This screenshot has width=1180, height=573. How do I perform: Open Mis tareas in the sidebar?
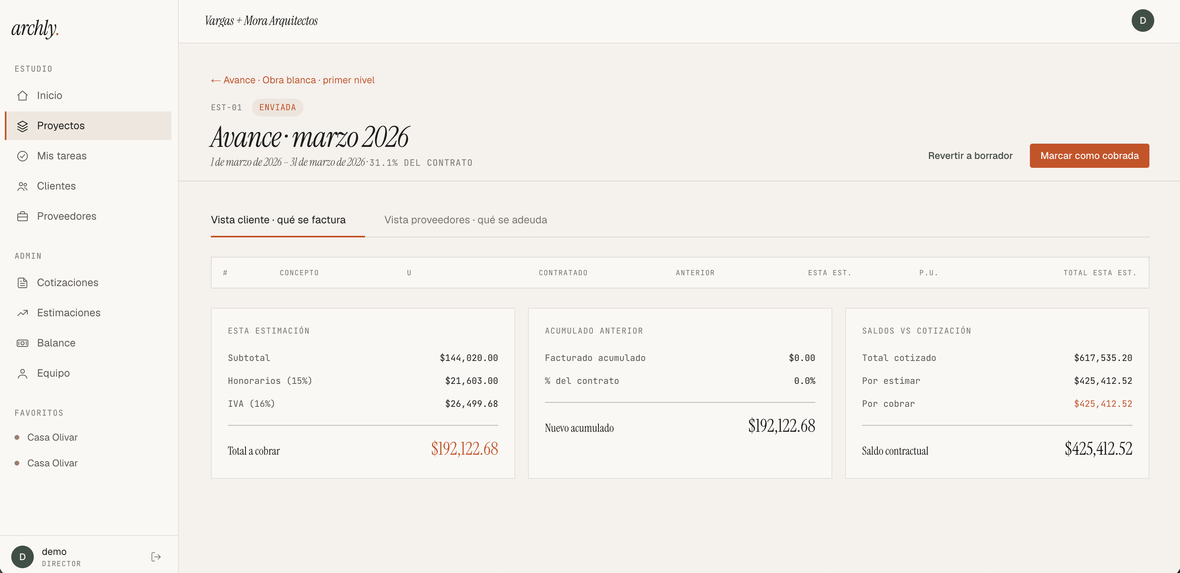pyautogui.click(x=88, y=156)
